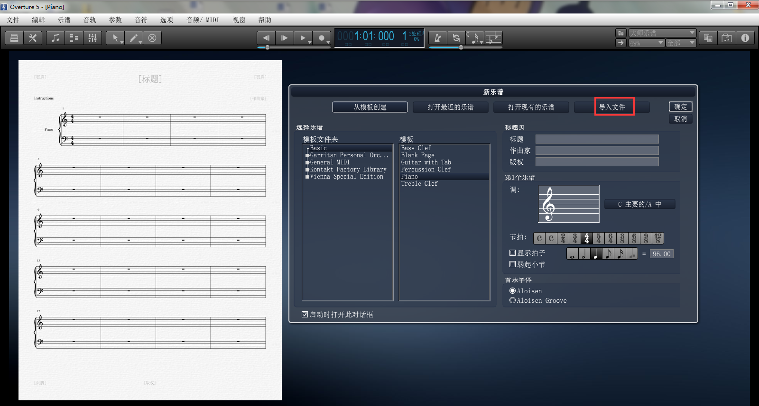Expand the Kontakt Factory Library folder
759x406 pixels.
pyautogui.click(x=307, y=170)
